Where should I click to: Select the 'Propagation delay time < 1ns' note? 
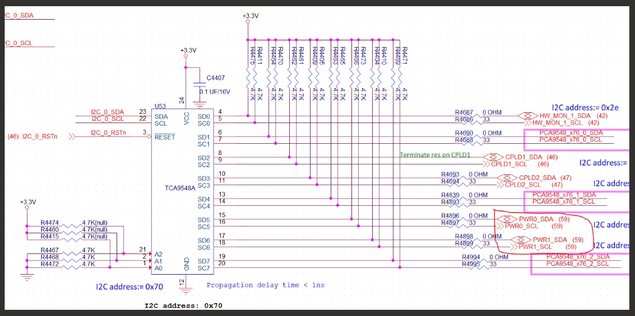(x=265, y=285)
